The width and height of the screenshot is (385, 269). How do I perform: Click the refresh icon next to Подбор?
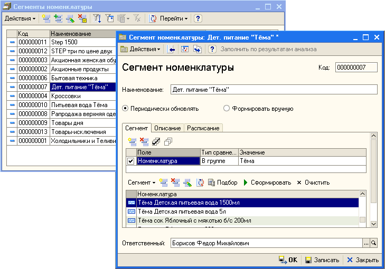pos(200,182)
